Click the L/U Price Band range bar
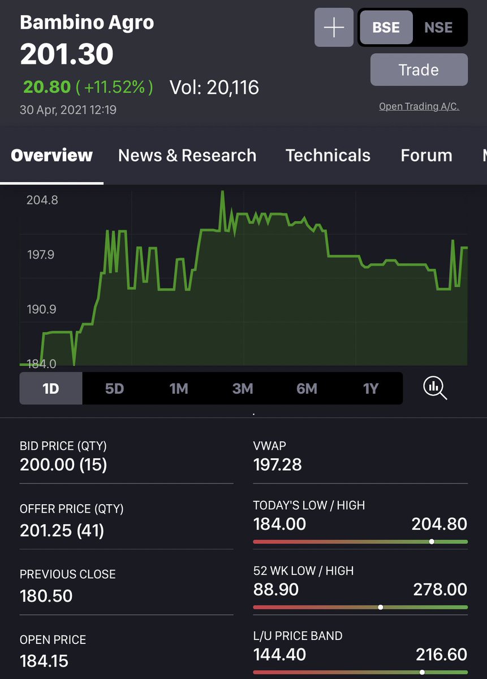487x679 pixels. 360,673
